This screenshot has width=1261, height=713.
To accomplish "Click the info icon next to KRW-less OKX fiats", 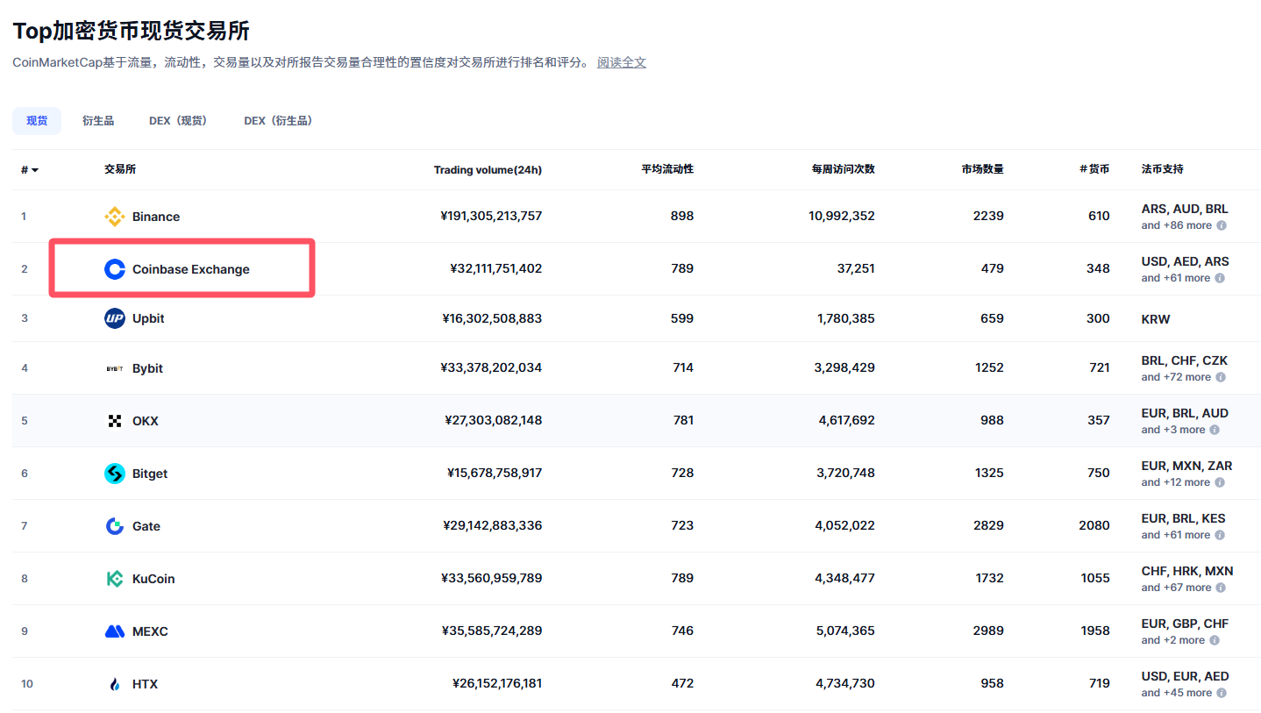I will tap(1215, 430).
